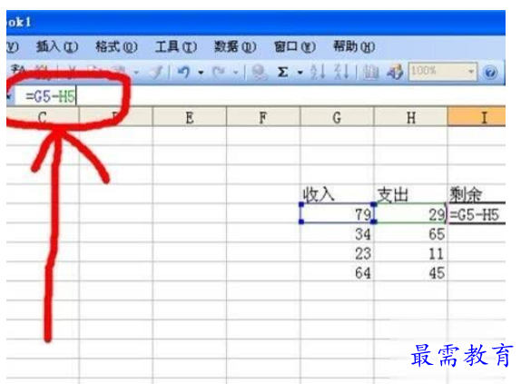Click the 支出 header cell
521x384 pixels.
point(410,194)
